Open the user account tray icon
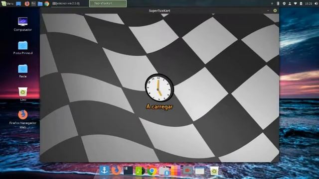This screenshot has width=319, height=179. [x=290, y=3]
